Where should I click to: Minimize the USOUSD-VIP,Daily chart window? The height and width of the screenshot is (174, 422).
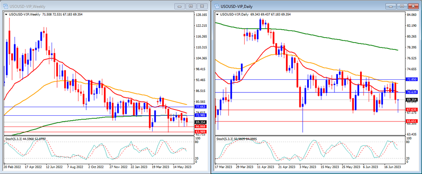(391, 6)
